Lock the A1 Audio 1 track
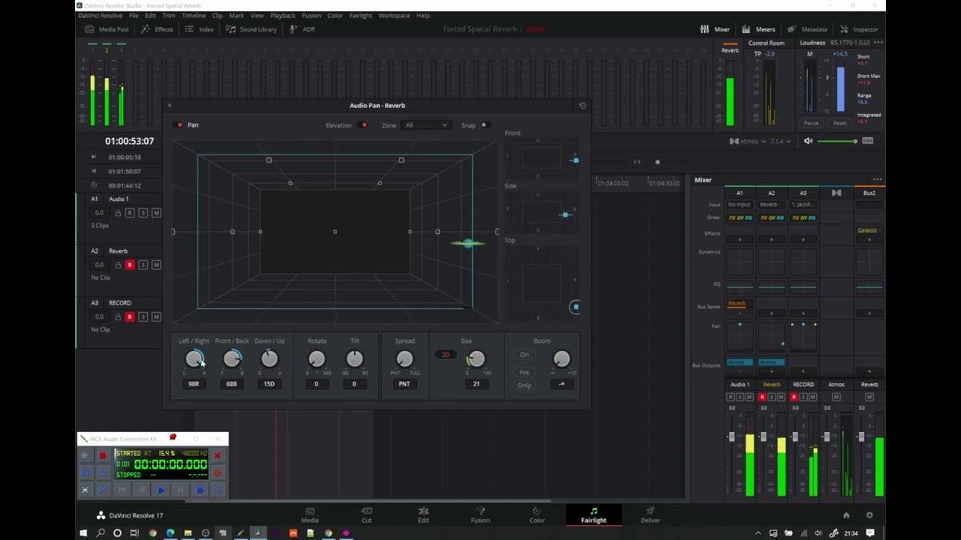The width and height of the screenshot is (961, 540). click(118, 213)
